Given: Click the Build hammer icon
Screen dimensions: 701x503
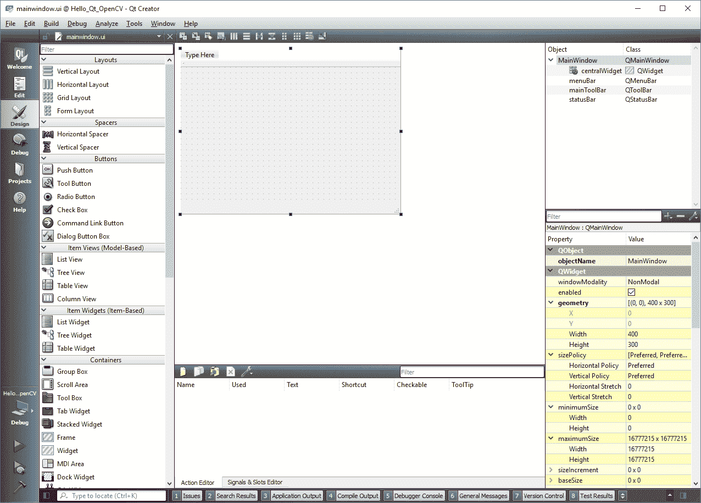Looking at the screenshot, I should tap(19, 486).
